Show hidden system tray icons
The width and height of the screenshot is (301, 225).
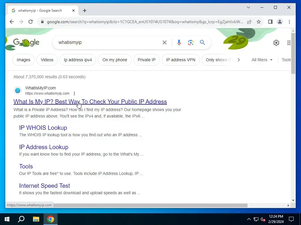click(x=249, y=219)
